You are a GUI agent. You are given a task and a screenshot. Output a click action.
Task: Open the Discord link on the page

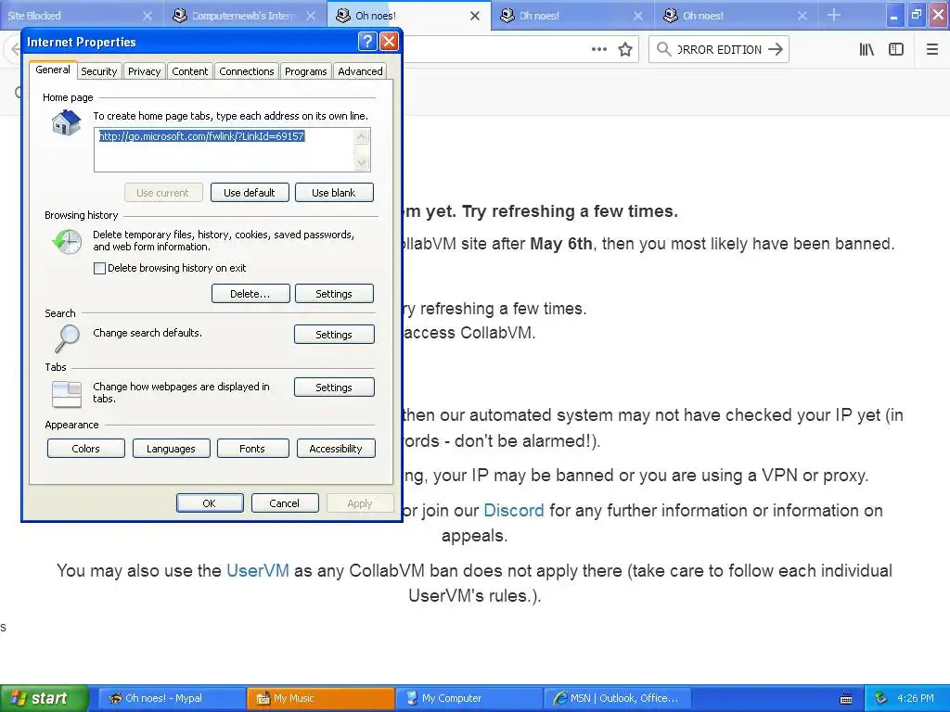click(514, 511)
